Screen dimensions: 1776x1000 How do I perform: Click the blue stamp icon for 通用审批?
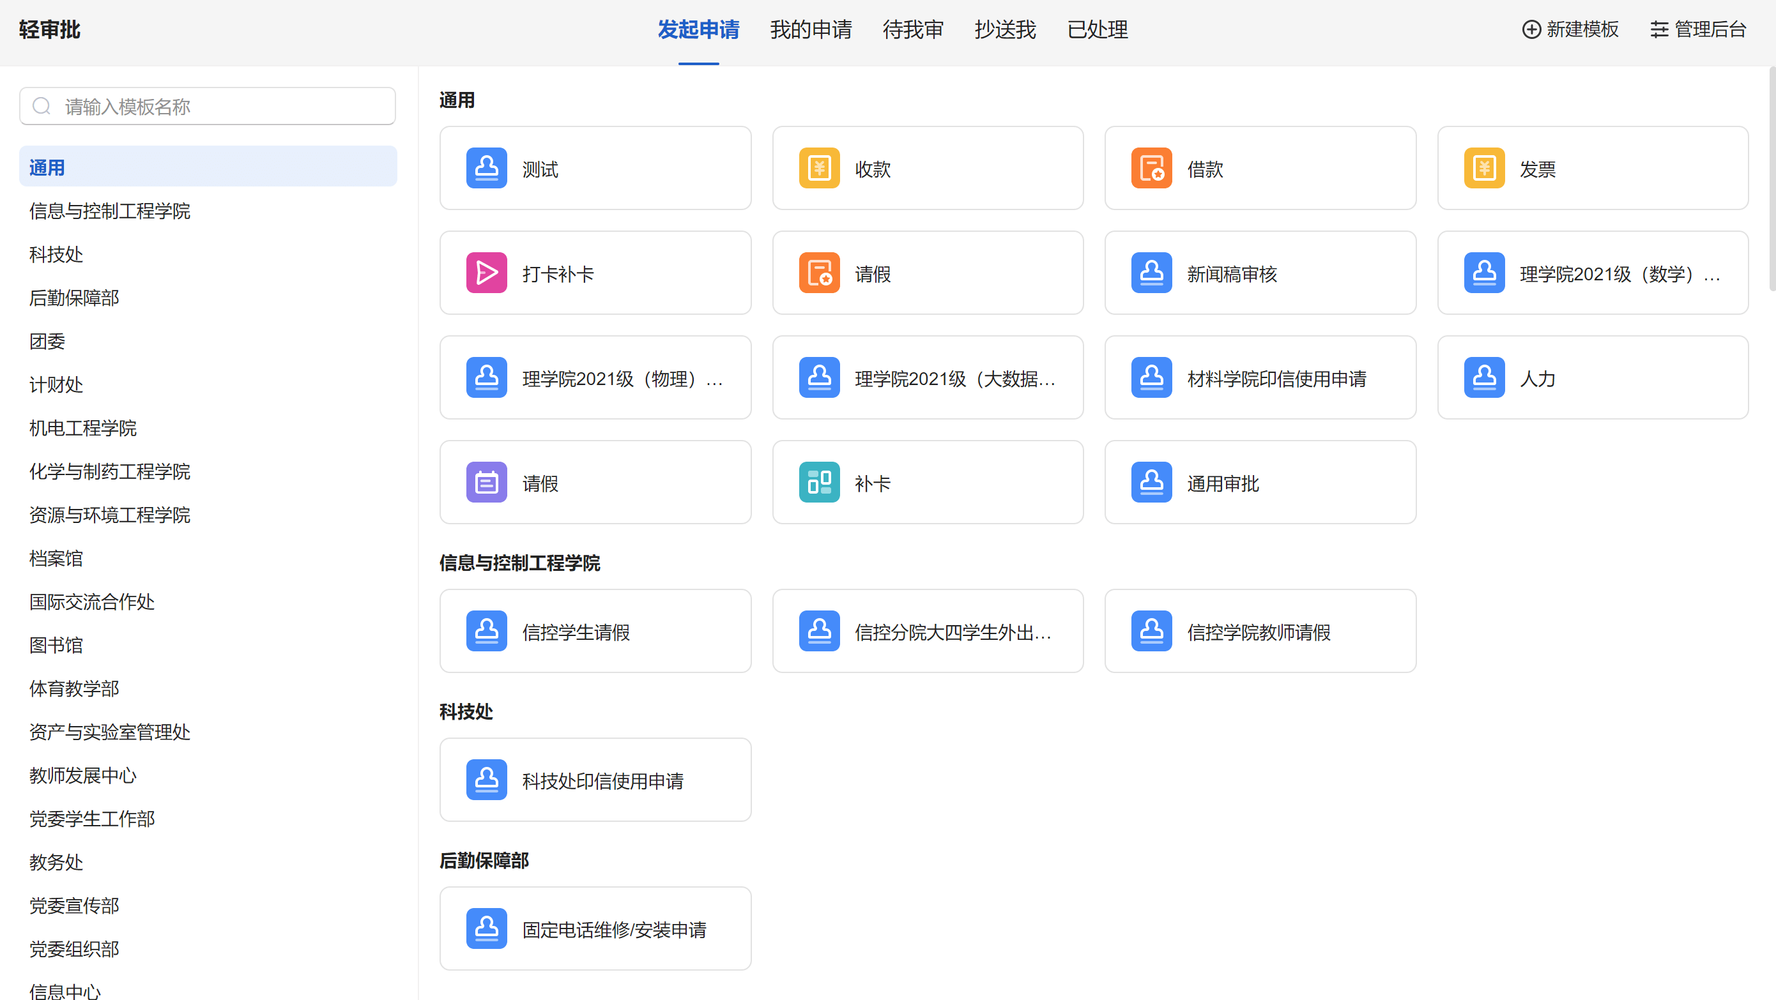coord(1151,482)
